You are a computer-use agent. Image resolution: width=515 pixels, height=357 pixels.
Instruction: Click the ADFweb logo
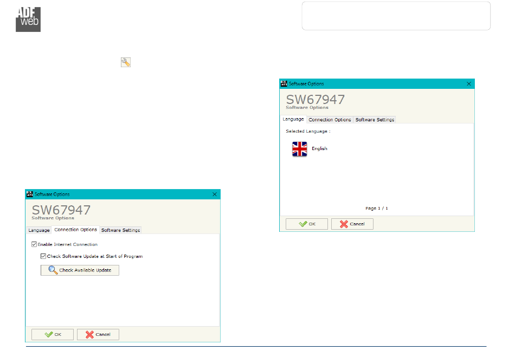coord(28,20)
